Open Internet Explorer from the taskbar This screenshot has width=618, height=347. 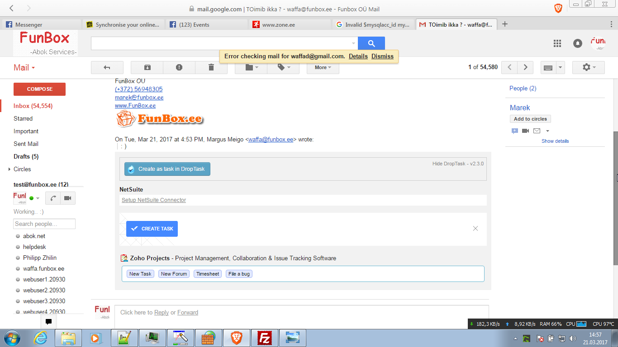point(40,338)
